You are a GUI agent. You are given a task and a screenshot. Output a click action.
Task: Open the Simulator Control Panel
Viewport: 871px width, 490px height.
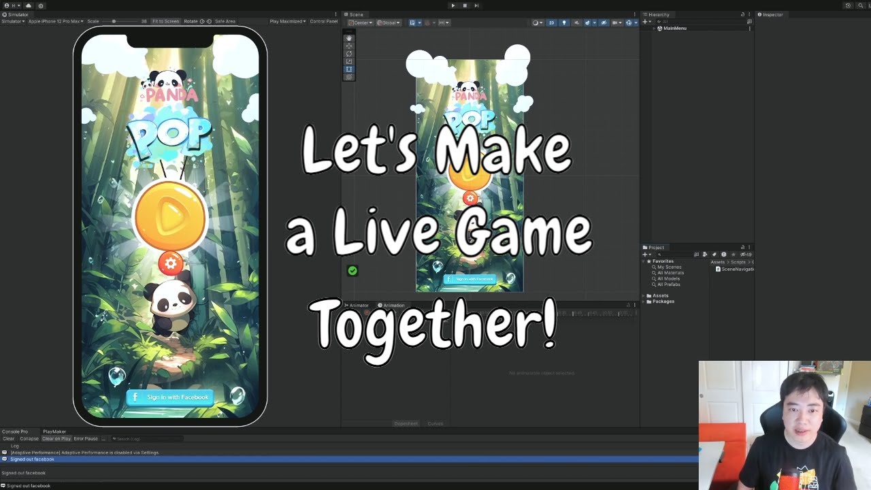click(324, 21)
